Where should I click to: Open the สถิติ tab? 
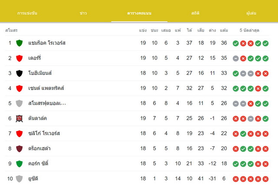(195, 13)
